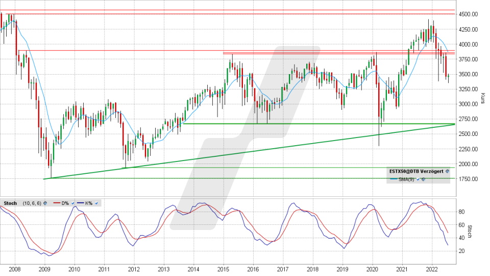
Task: Click the 2008 year label
Action: 15,269
